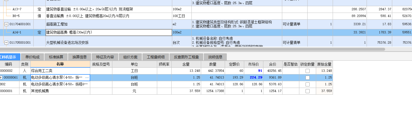412x114 pixels.
Task: Tick lock quantity for 综合用工二类 row
Action: click(308, 71)
